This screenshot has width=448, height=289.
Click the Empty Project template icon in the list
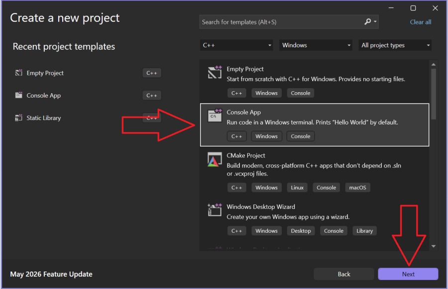(x=215, y=72)
